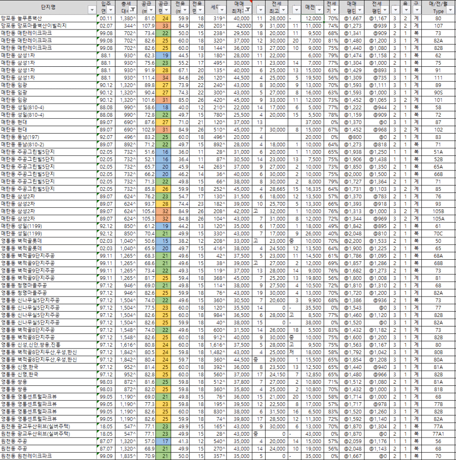Image resolution: width=456 pixels, height=460 pixels.
Task: Select the 전세 평단 value @735
Action: (x=377, y=78)
